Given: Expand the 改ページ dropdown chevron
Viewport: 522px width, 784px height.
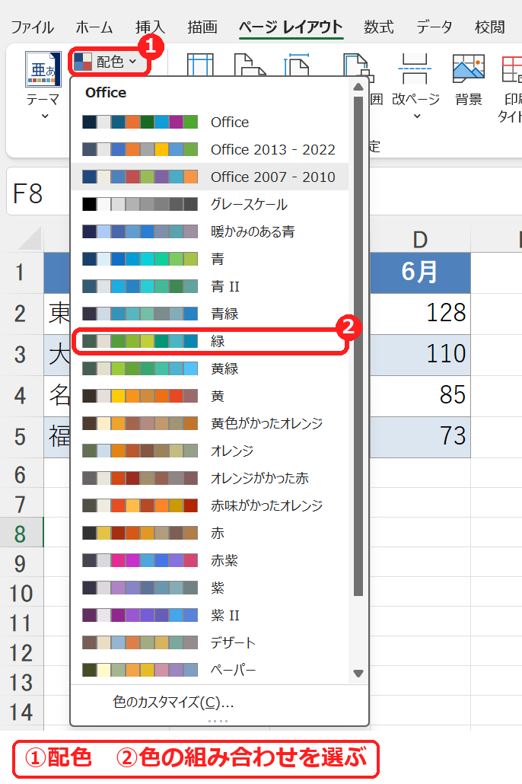Looking at the screenshot, I should (x=417, y=116).
